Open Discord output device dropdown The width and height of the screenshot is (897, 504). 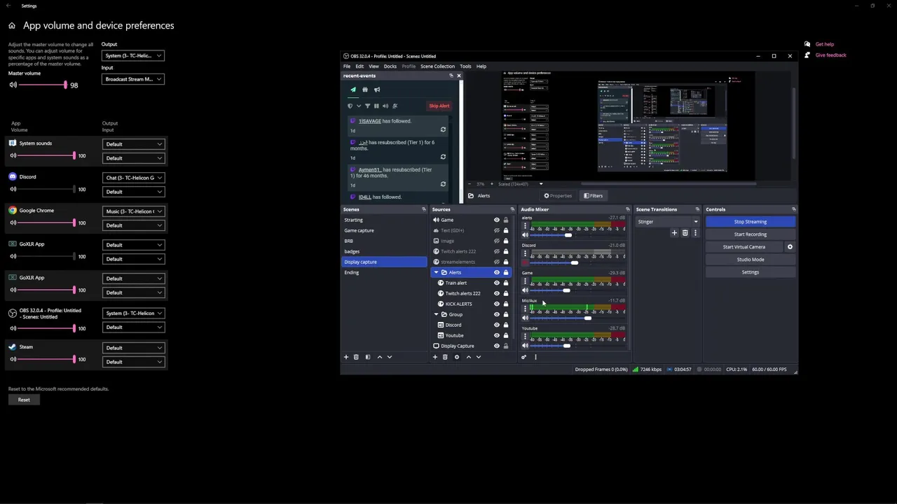click(133, 178)
